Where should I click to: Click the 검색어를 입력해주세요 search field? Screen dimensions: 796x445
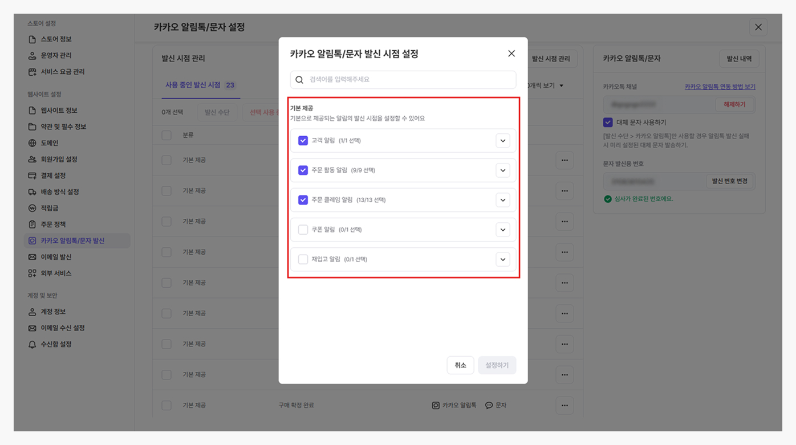click(403, 80)
